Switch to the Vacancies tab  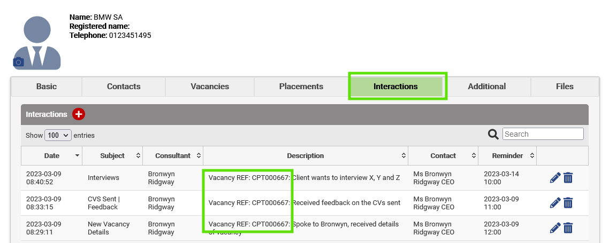(x=210, y=87)
